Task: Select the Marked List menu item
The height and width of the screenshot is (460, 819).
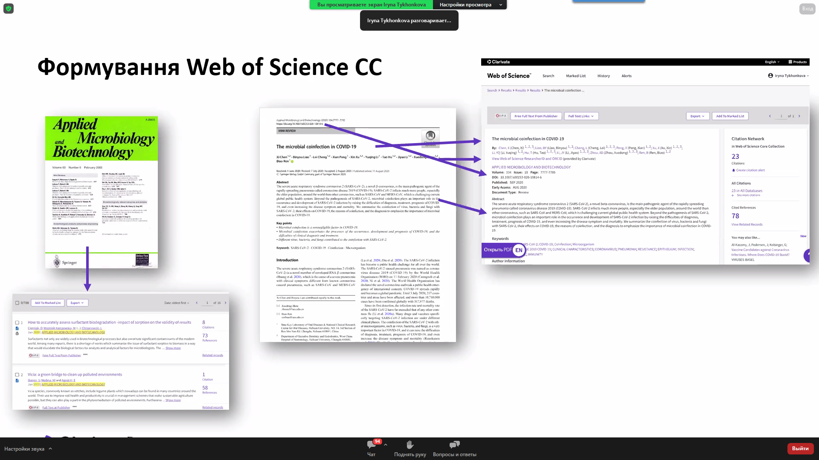Action: click(x=576, y=76)
